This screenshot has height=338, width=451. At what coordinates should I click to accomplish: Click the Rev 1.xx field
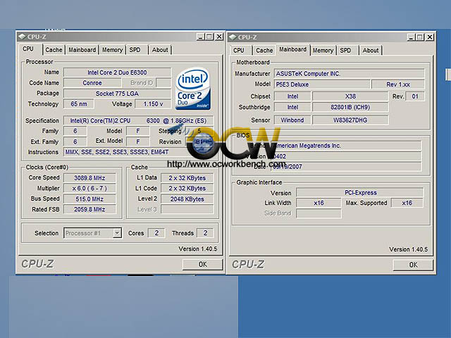click(x=398, y=84)
